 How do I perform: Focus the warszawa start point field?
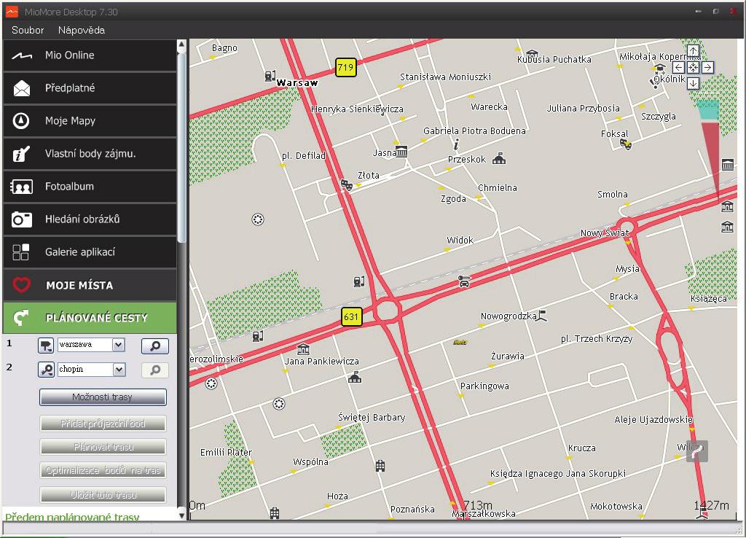[x=86, y=345]
